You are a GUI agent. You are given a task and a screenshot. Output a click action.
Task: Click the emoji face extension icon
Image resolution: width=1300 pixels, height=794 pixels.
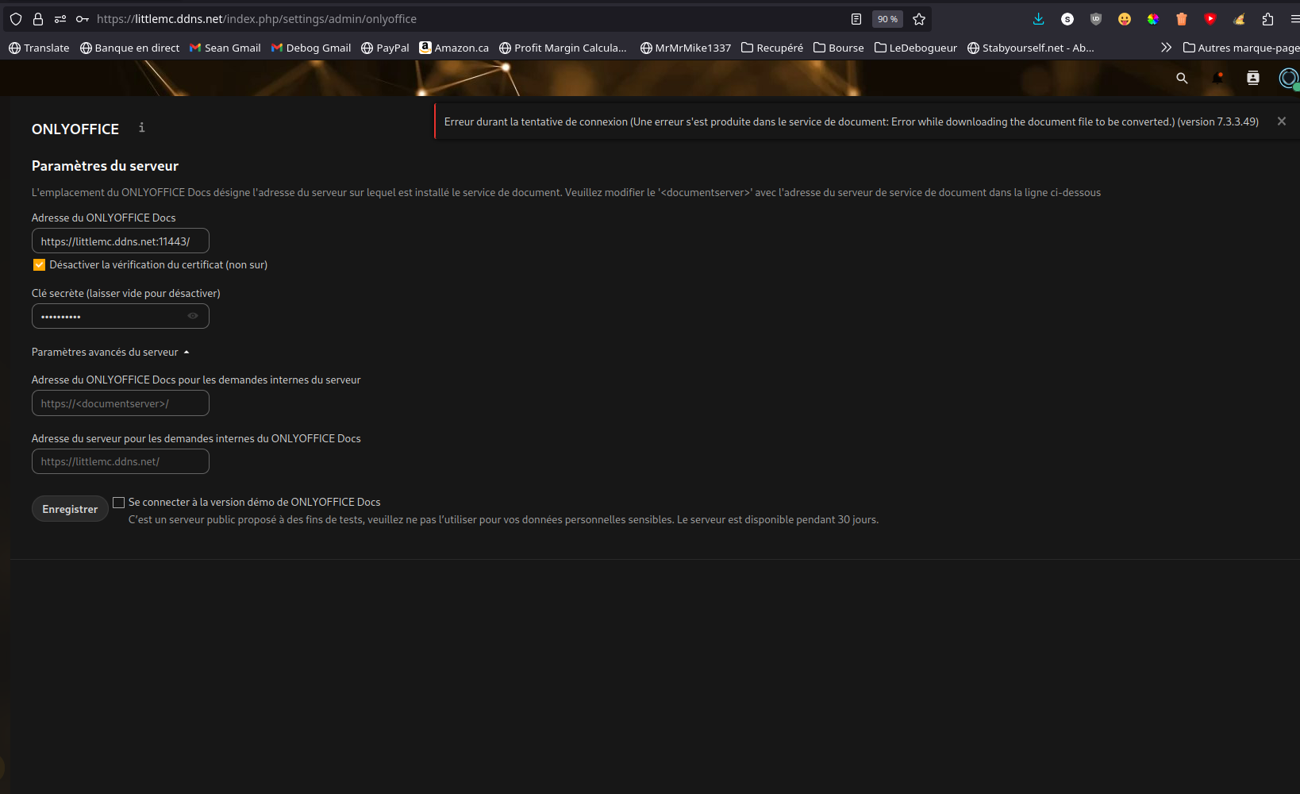pyautogui.click(x=1125, y=19)
